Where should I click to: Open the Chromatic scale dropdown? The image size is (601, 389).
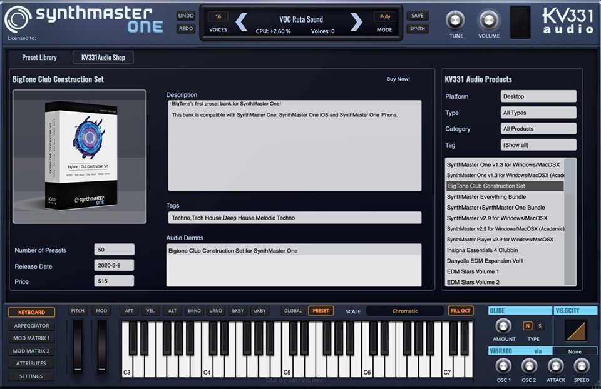click(405, 311)
